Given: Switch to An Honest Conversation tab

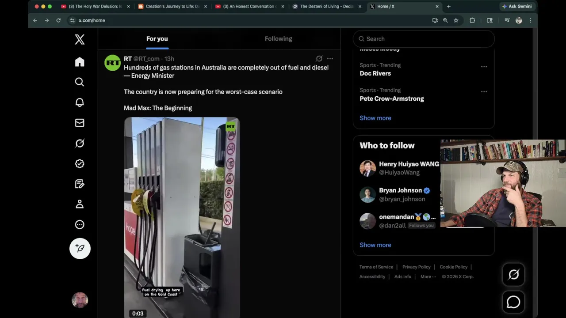Looking at the screenshot, I should [x=249, y=7].
